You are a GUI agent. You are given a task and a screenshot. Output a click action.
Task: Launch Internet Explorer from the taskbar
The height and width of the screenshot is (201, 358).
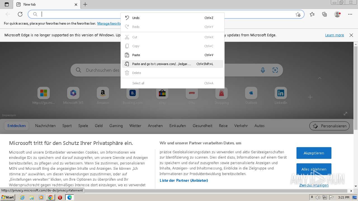[x=22, y=197]
